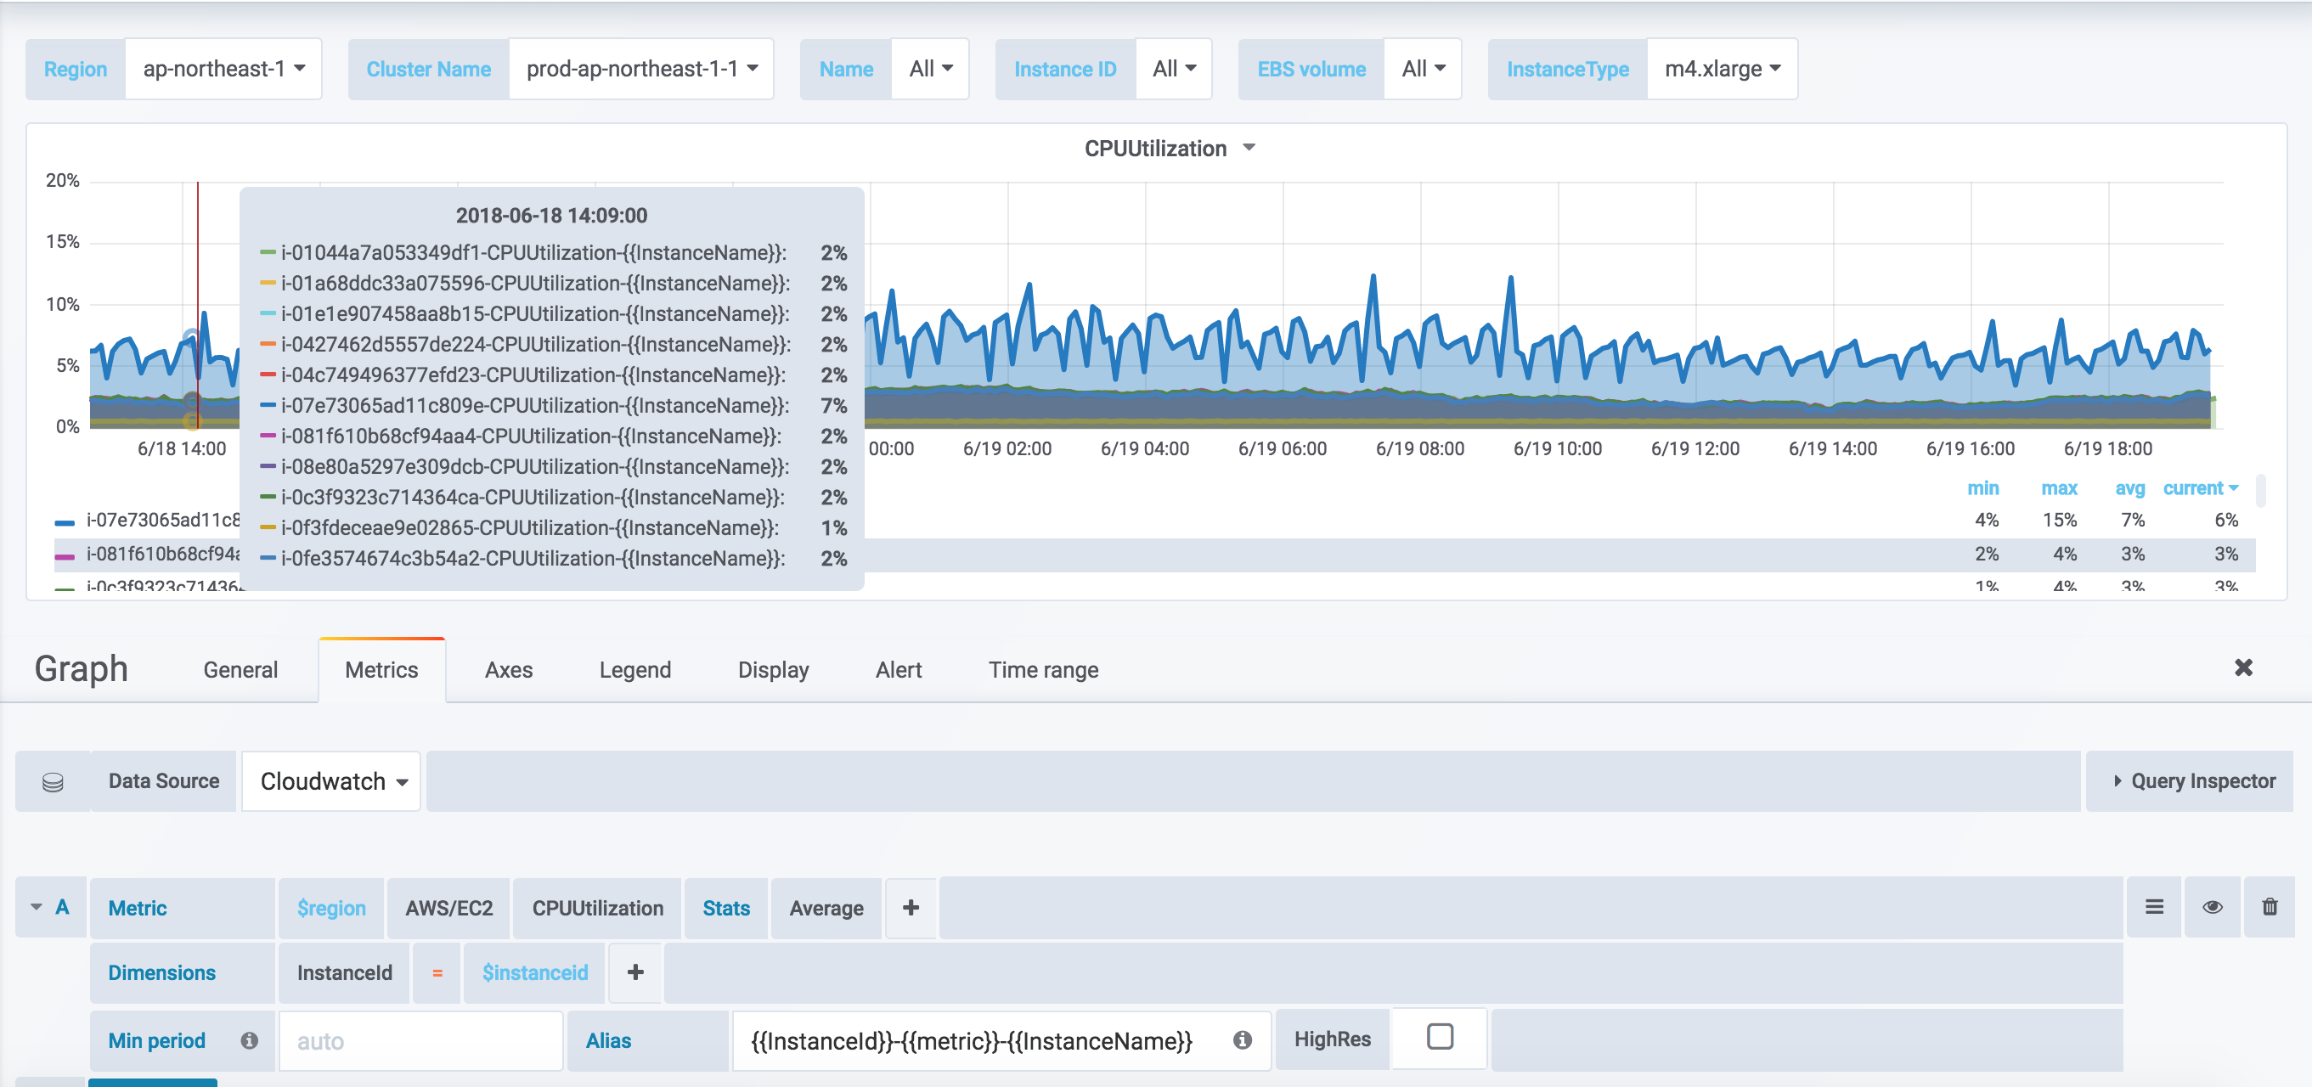Screen dimensions: 2312x1087
Task: Click the Min period auto input field
Action: pos(420,1040)
